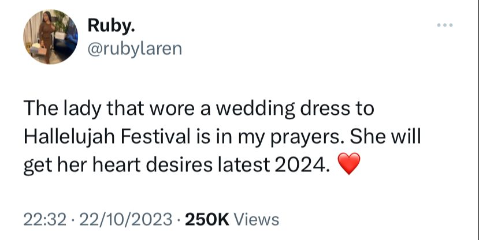This screenshot has height=240, width=479.
Task: Open Ruby's circular profile avatar
Action: click(50, 36)
